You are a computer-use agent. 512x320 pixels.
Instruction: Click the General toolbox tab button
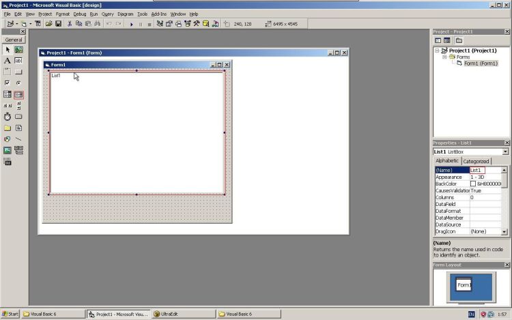[14, 40]
